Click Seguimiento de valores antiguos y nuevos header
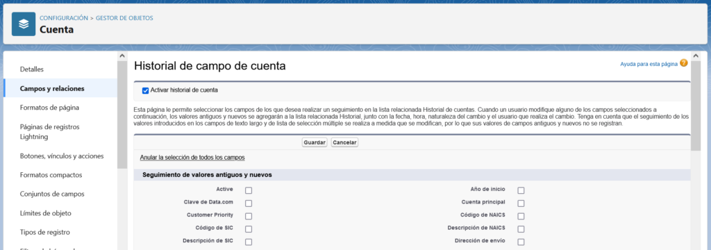Viewport: 711px width, 250px height. [207, 175]
